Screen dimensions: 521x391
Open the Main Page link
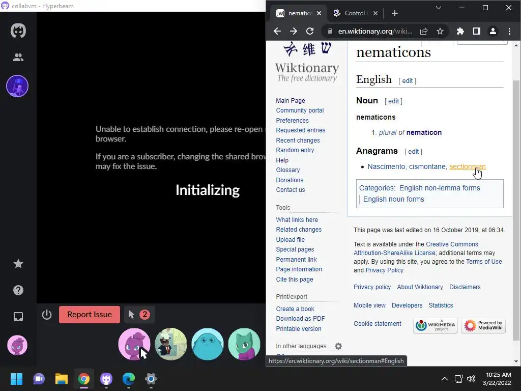291,100
